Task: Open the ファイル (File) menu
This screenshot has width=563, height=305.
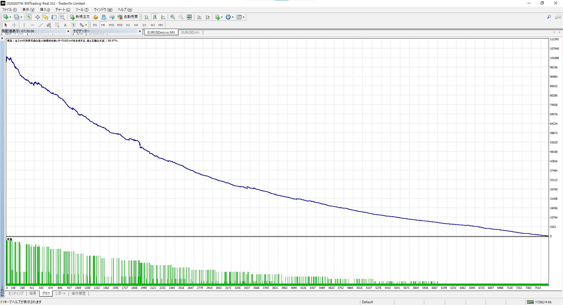Action: [9, 10]
